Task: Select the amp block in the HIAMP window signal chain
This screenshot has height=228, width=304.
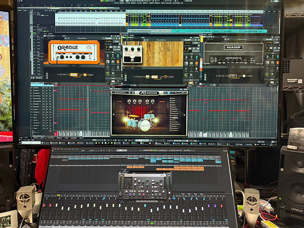Action: (233, 76)
